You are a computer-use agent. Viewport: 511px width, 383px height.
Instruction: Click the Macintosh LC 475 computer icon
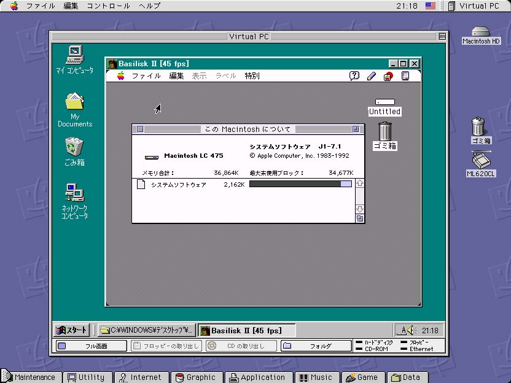click(152, 157)
